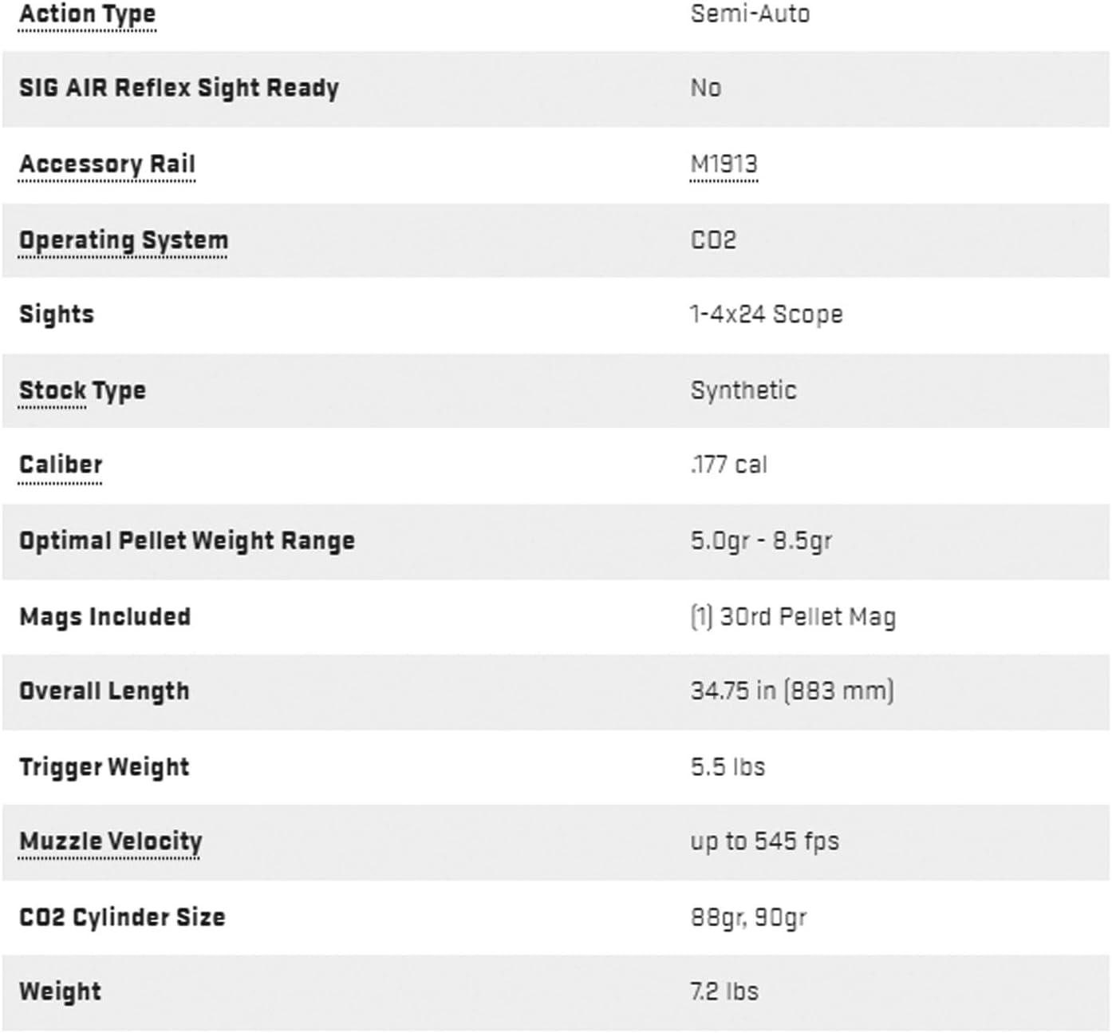Click the Optimal Pellet Weight Range label
The image size is (1112, 1033).
187,540
